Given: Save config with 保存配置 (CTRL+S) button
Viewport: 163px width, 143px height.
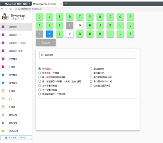Looking at the screenshot, I should (16, 138).
